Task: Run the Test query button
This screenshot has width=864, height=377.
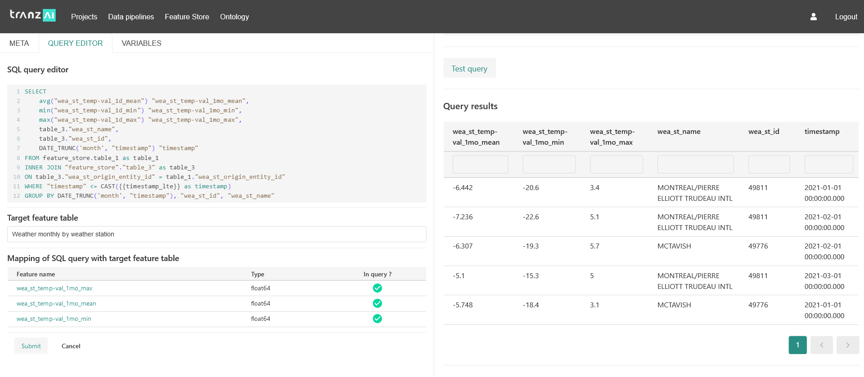Action: 469,68
